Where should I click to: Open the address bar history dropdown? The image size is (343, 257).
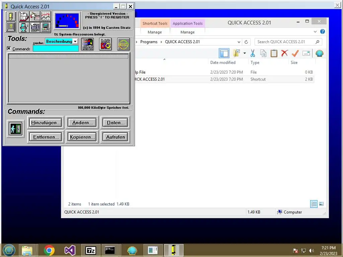pos(239,42)
